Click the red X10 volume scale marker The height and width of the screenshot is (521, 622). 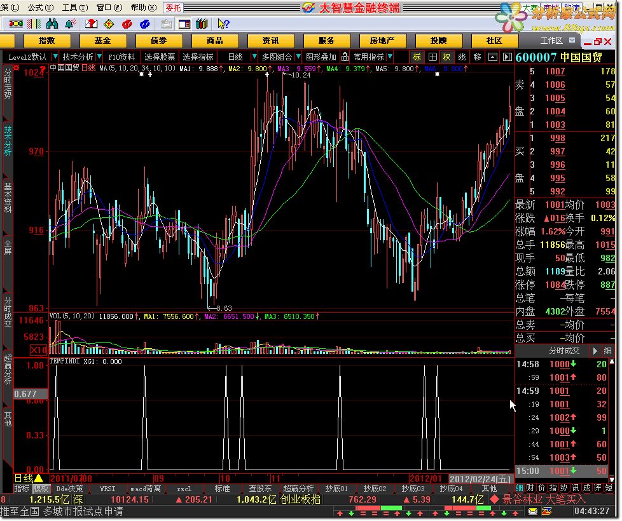pyautogui.click(x=39, y=350)
